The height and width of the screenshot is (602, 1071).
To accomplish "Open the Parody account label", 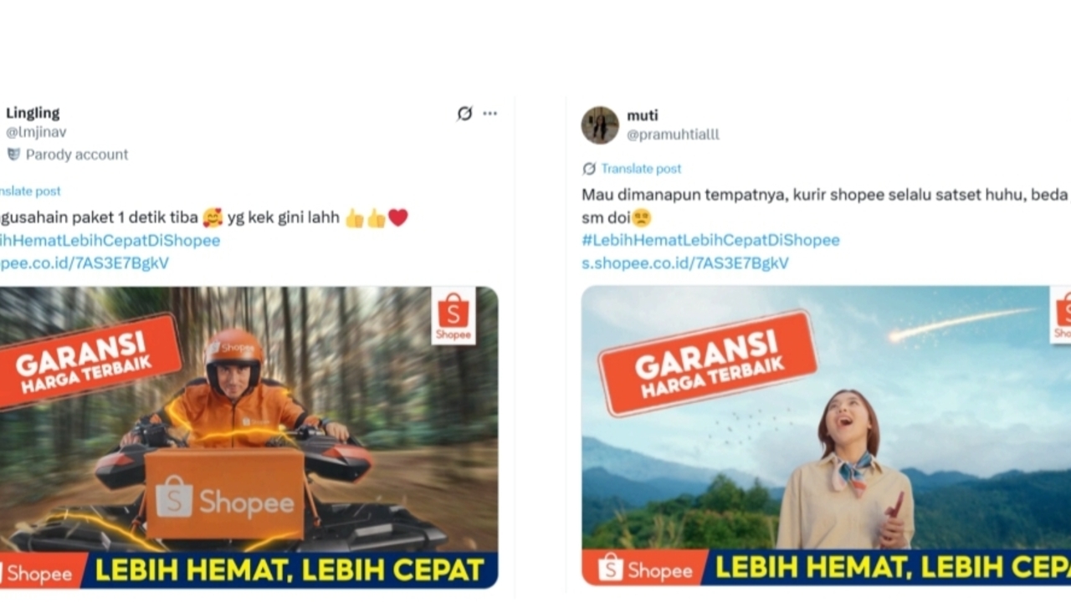I will 77,155.
